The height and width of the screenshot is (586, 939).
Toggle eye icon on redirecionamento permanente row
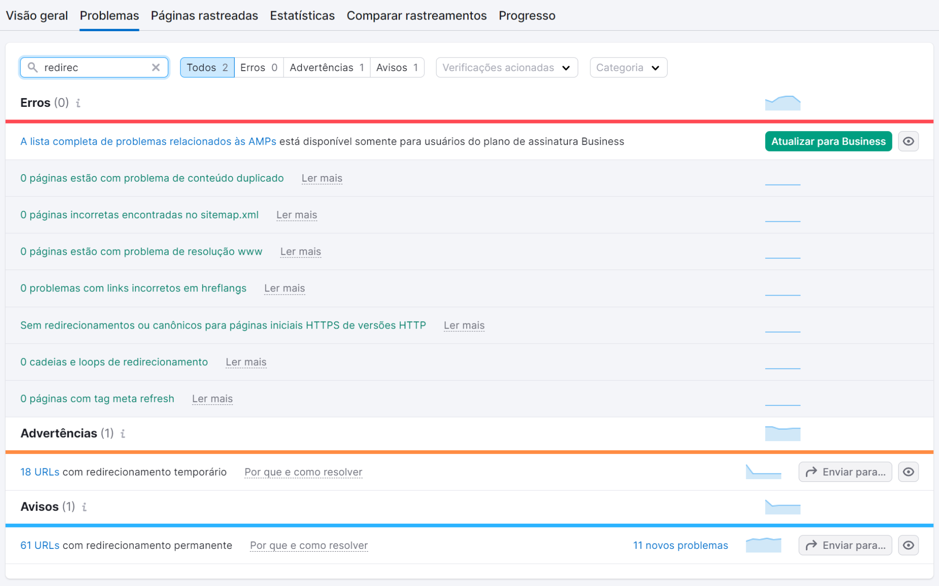(x=908, y=545)
